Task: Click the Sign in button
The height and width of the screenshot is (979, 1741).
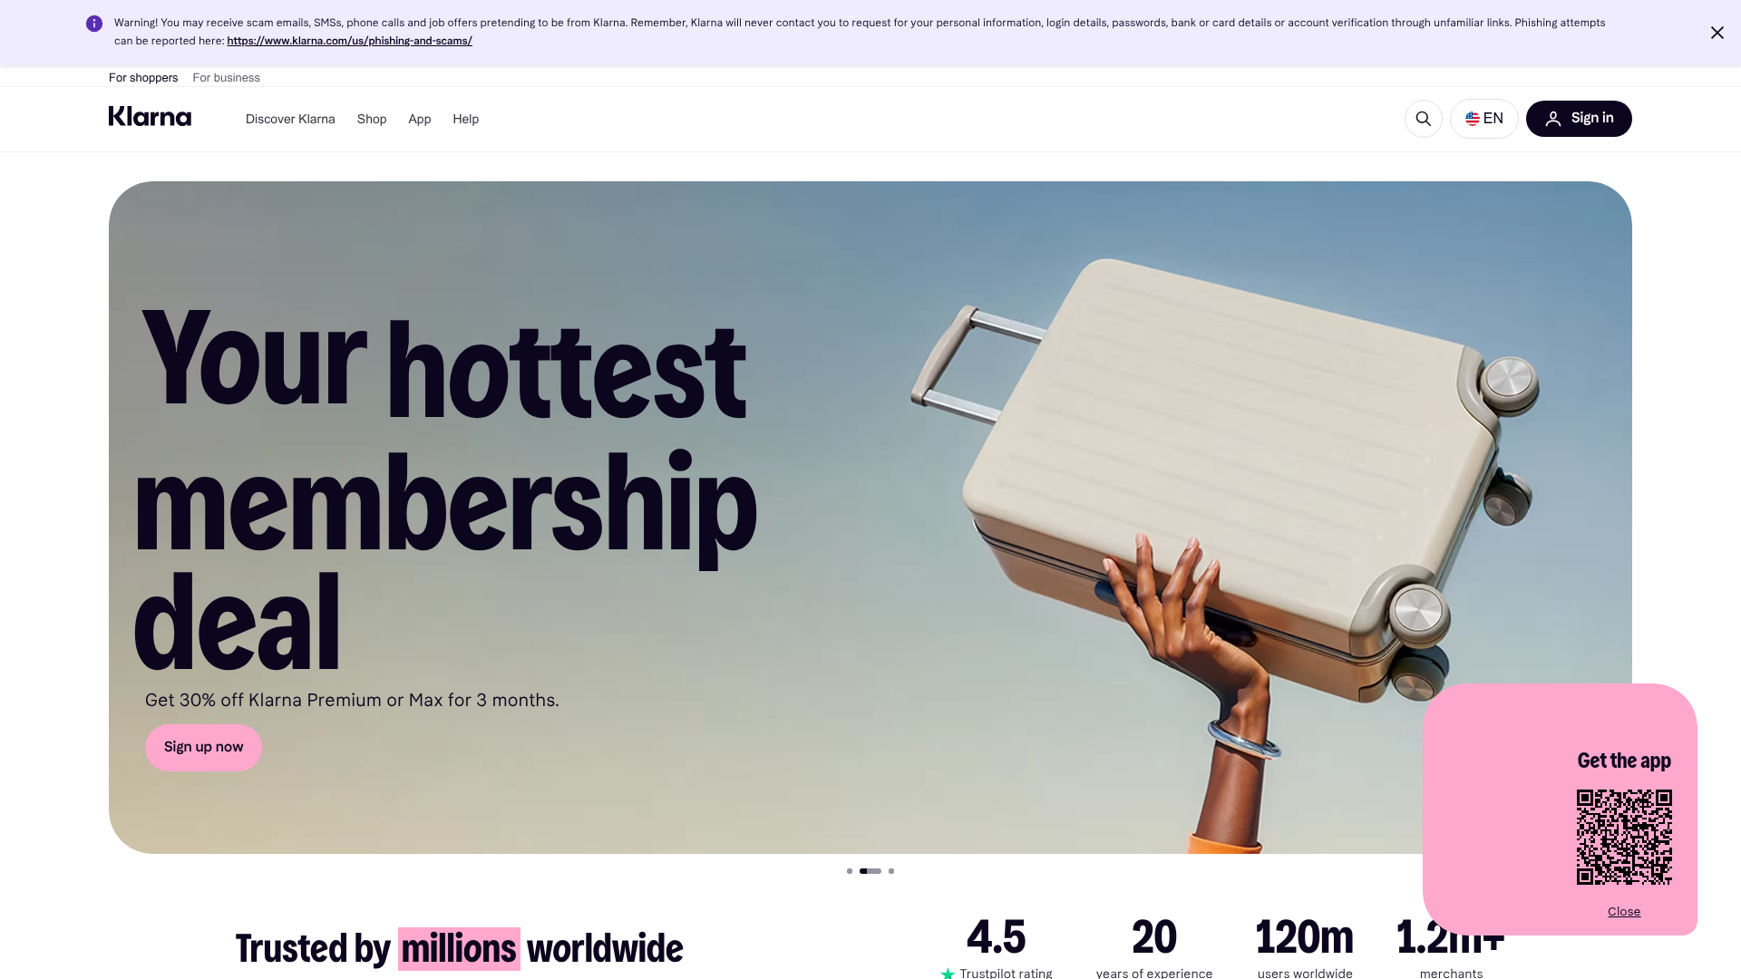Action: [x=1579, y=119]
